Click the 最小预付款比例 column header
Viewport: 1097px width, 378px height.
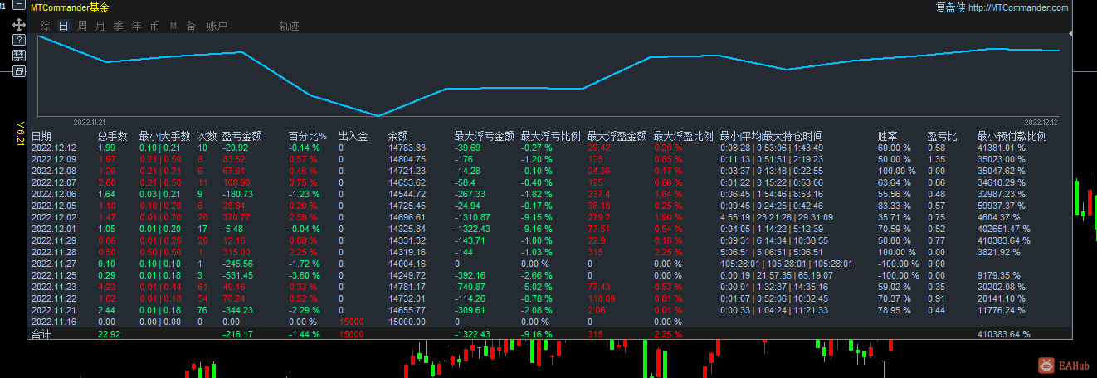pyautogui.click(x=1012, y=136)
